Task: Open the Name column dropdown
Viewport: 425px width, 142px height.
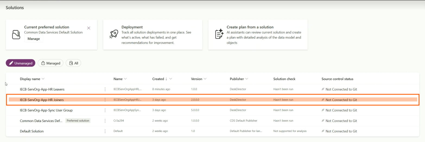Action: pos(125,79)
